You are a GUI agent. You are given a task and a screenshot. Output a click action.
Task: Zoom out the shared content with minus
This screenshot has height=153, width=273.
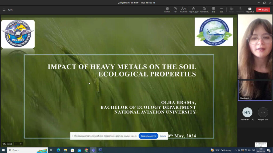(16, 144)
